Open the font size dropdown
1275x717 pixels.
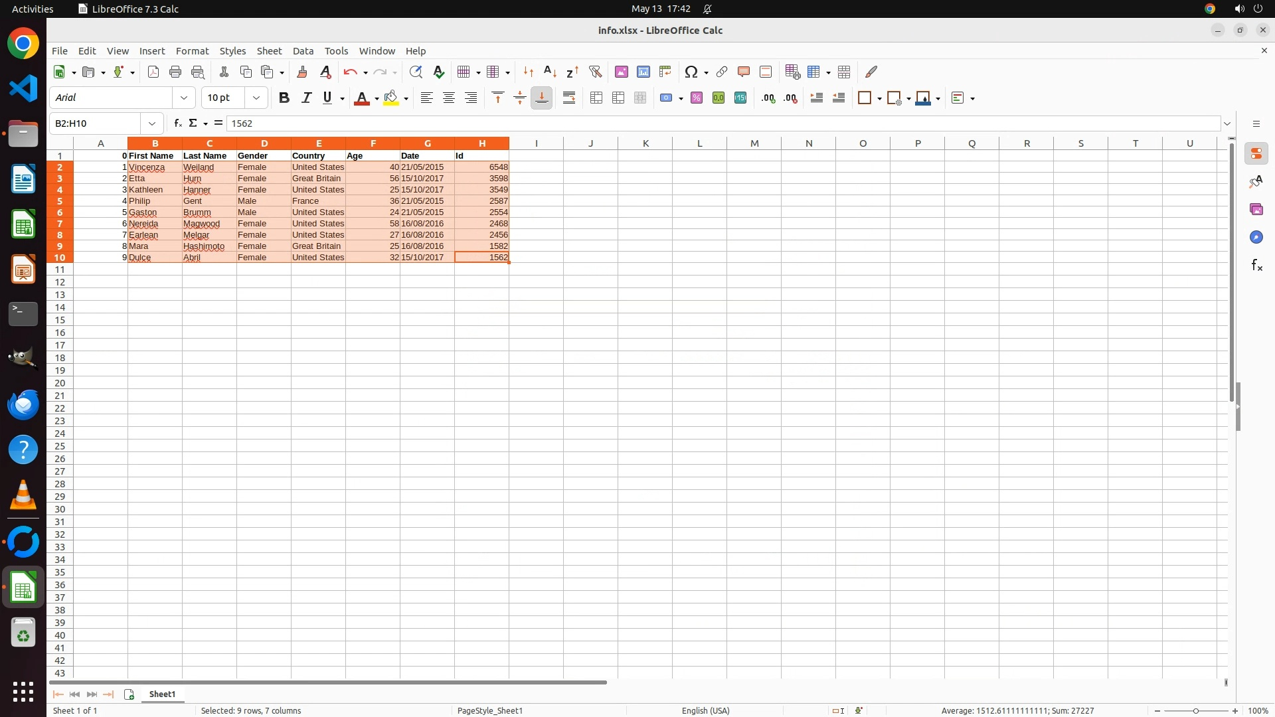tap(256, 98)
